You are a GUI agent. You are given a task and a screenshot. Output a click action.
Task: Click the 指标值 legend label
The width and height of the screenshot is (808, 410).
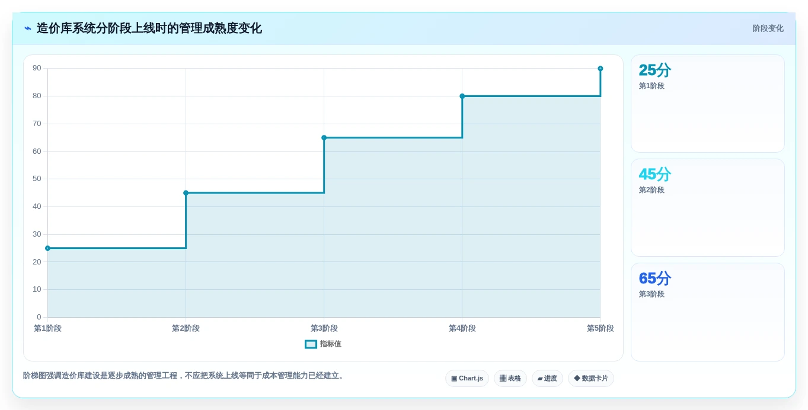coord(331,344)
